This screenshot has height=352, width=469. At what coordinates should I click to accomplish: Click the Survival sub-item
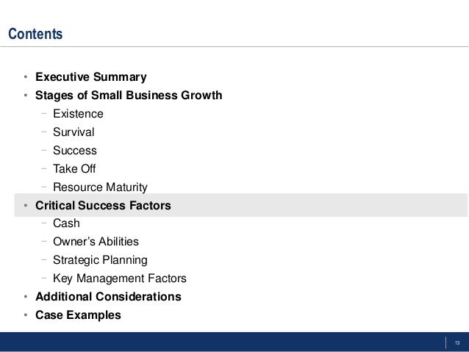74,132
